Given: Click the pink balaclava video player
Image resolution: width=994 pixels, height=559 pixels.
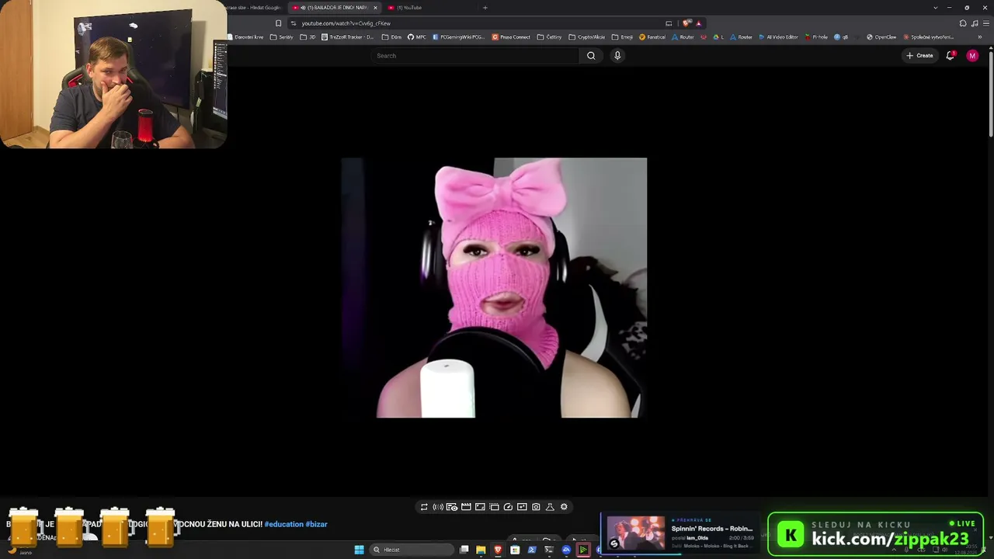Looking at the screenshot, I should (494, 288).
